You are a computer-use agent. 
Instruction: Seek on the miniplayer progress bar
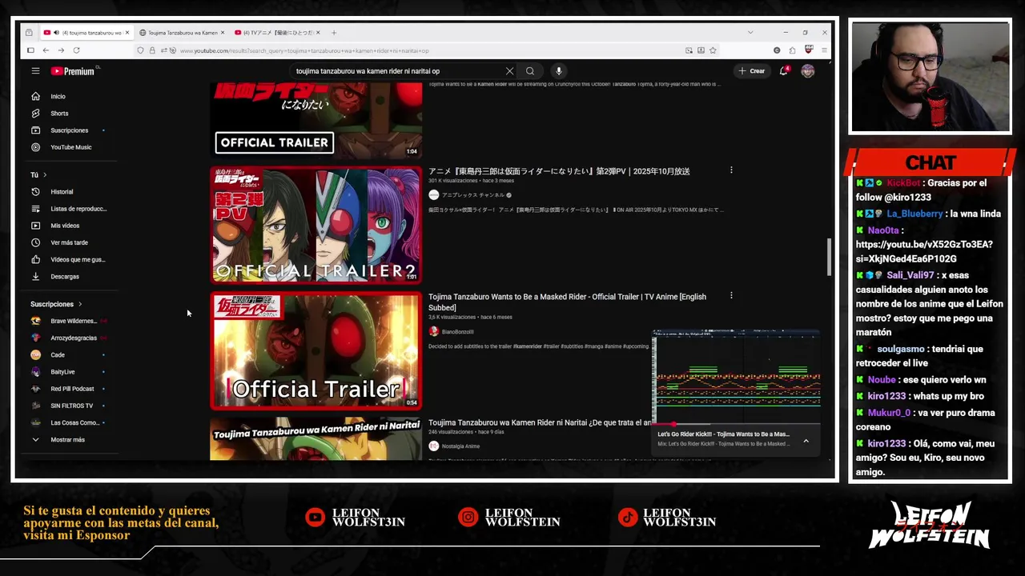(x=736, y=423)
